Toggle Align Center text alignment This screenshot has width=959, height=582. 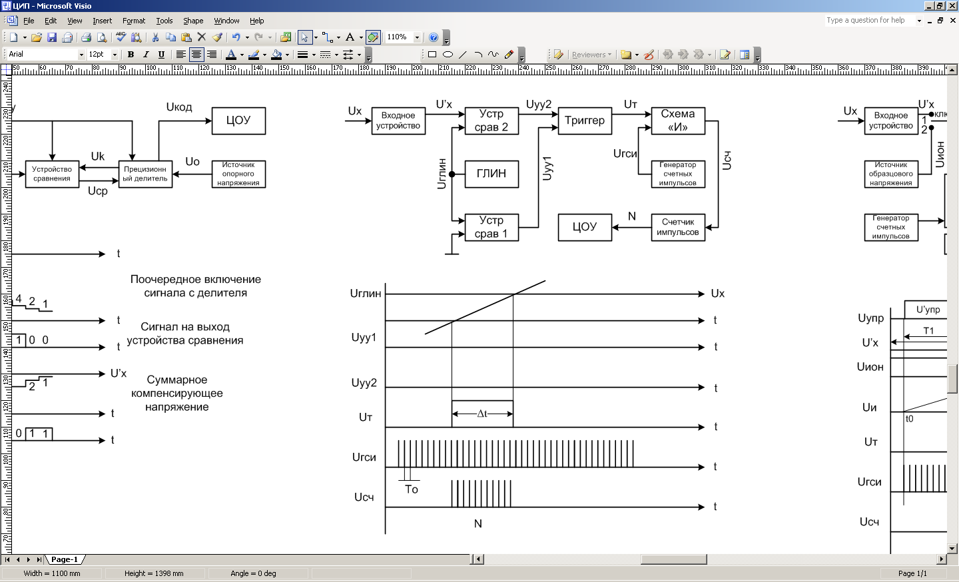tap(196, 55)
